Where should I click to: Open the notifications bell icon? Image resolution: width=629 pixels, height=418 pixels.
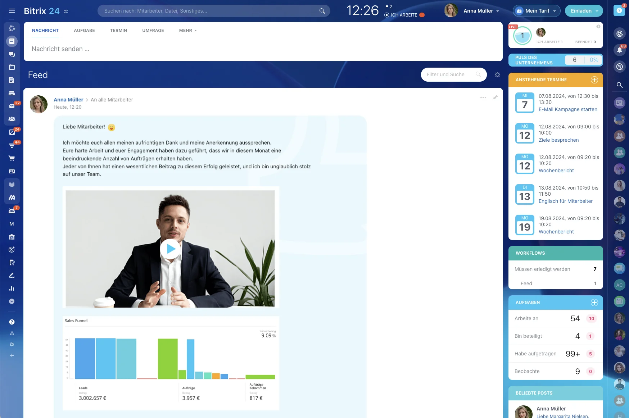coord(619,50)
